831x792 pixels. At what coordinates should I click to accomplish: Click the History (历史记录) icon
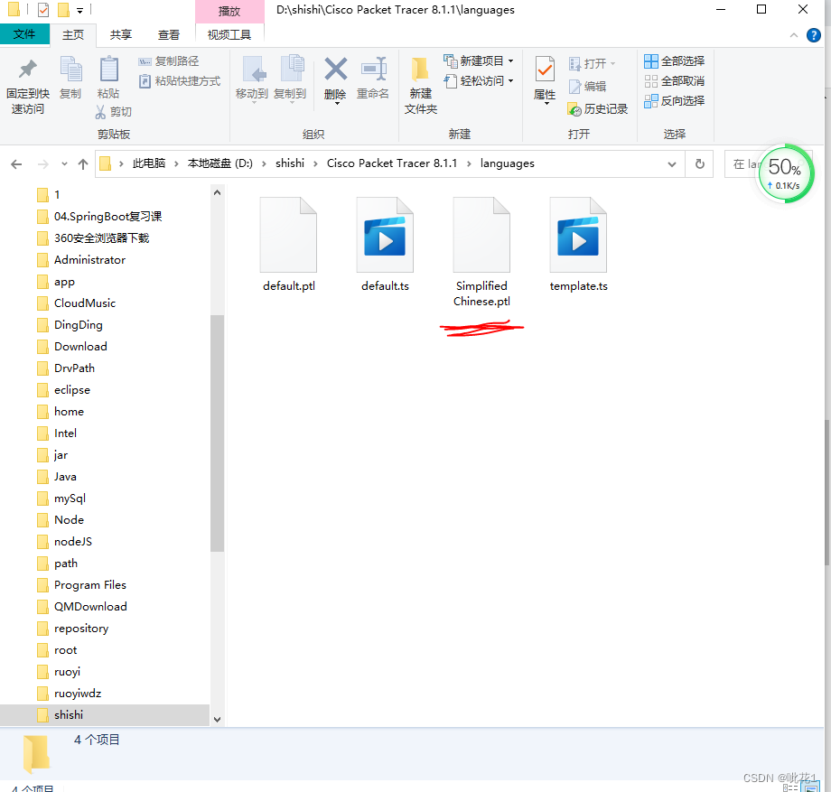[575, 109]
